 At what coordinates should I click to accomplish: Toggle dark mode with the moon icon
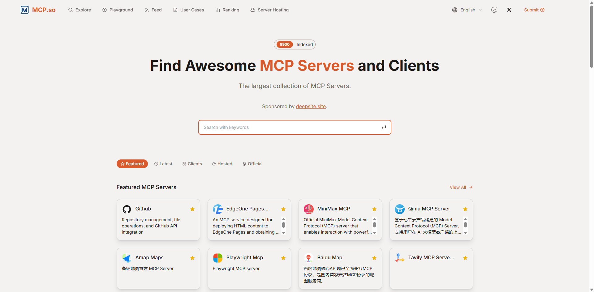[494, 10]
